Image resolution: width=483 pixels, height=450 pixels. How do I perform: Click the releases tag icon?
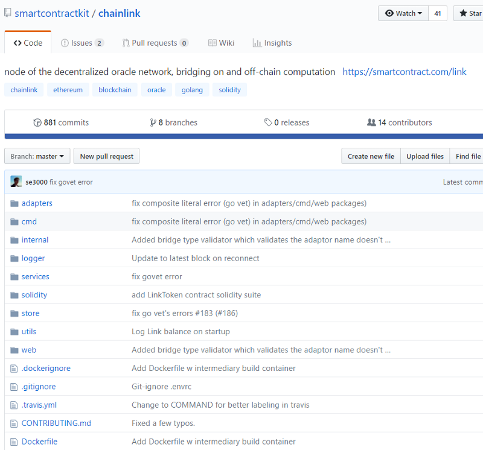tap(268, 122)
